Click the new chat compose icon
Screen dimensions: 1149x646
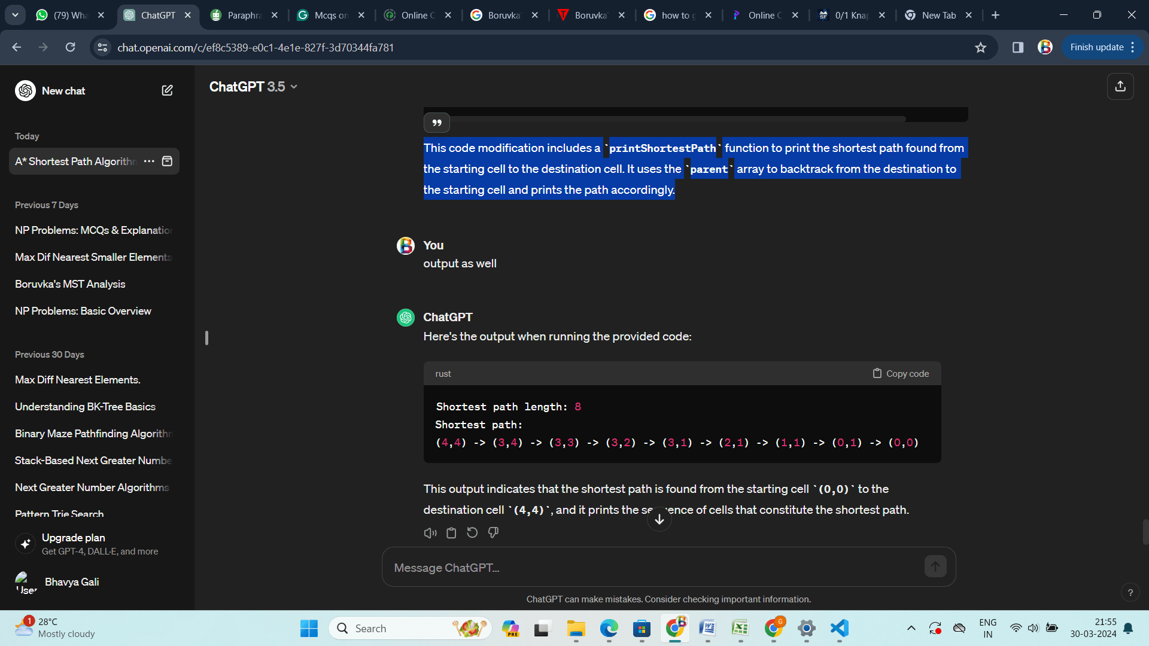(x=167, y=90)
